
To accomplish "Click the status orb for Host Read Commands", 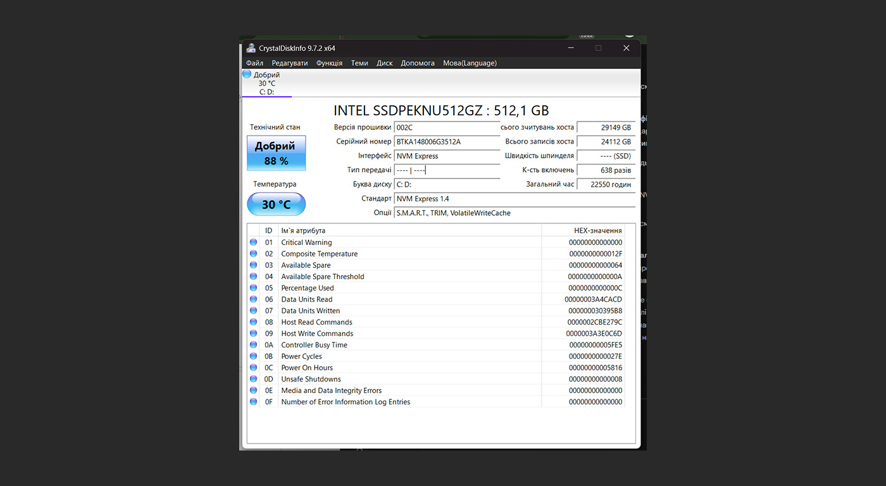I will (x=253, y=322).
